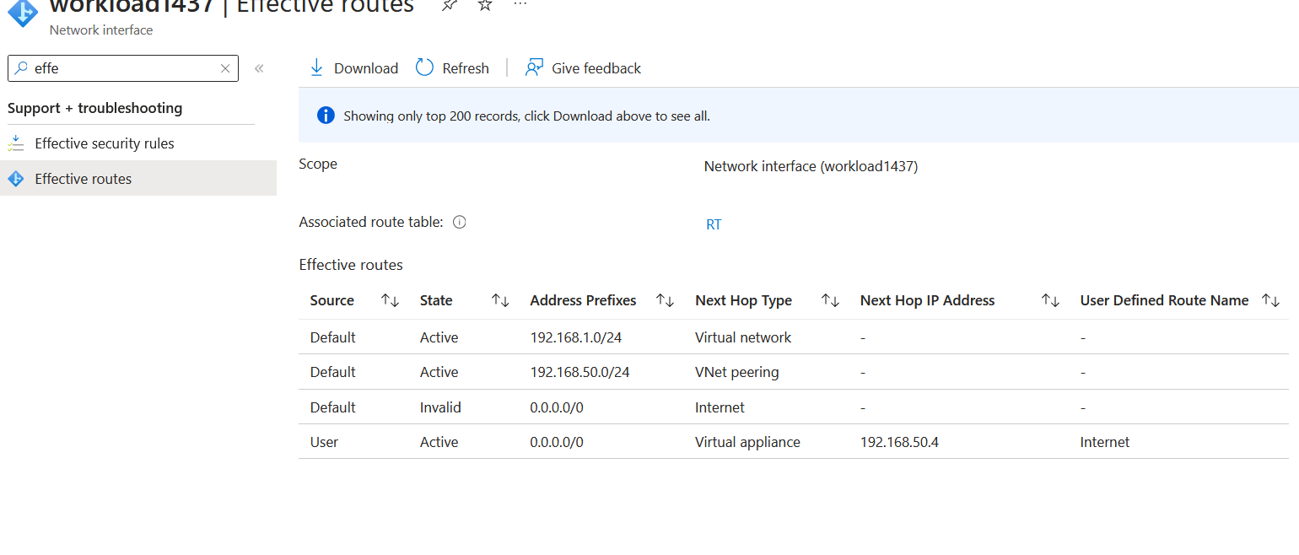Click the Download icon on the toolbar
1299x555 pixels.
pos(316,67)
